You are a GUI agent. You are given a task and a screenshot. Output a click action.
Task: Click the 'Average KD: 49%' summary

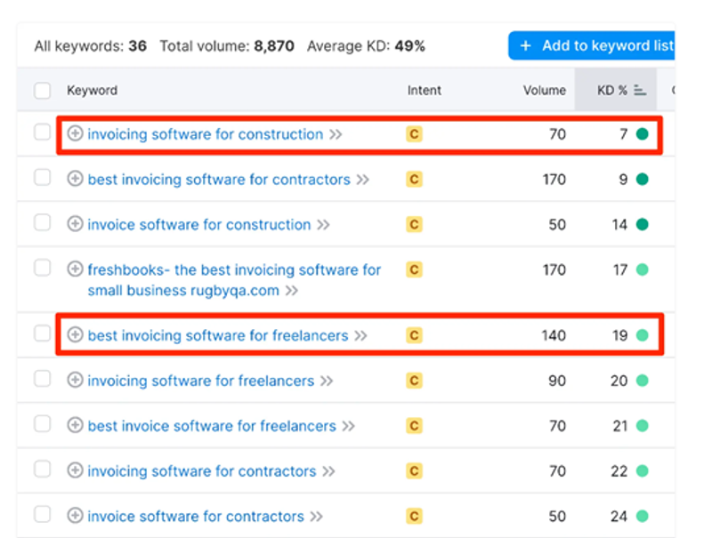pos(366,46)
